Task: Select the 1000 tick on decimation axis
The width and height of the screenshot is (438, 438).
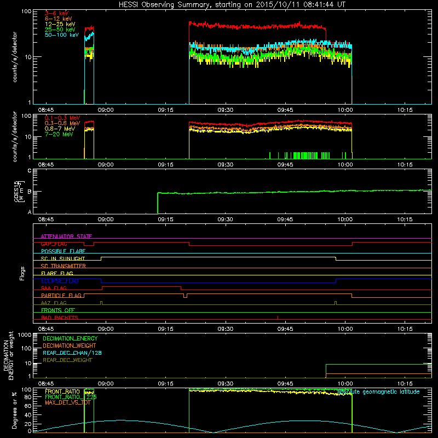Action: [25, 335]
